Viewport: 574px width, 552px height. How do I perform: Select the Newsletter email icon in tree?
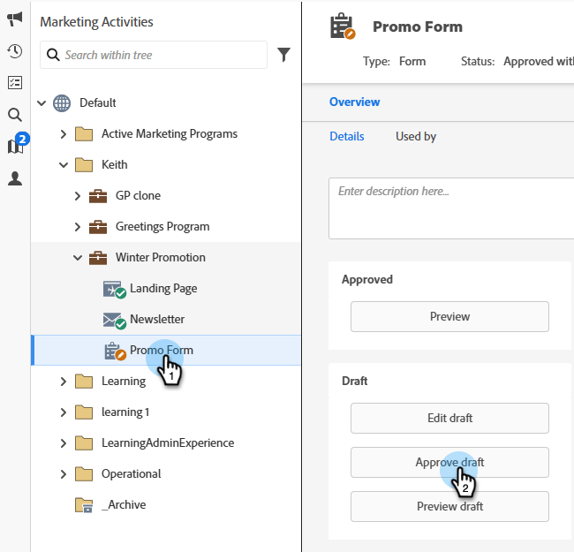[113, 320]
